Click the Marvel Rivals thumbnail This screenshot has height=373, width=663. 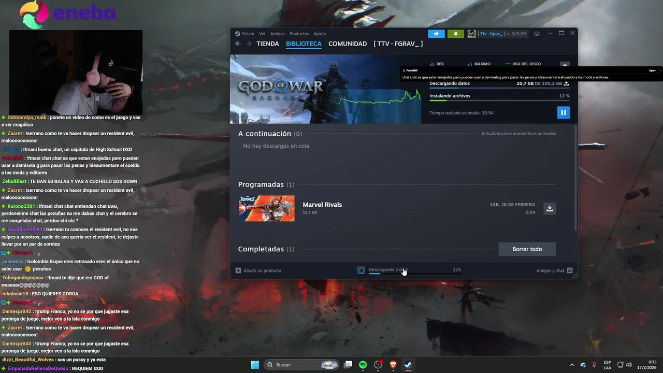(x=267, y=208)
